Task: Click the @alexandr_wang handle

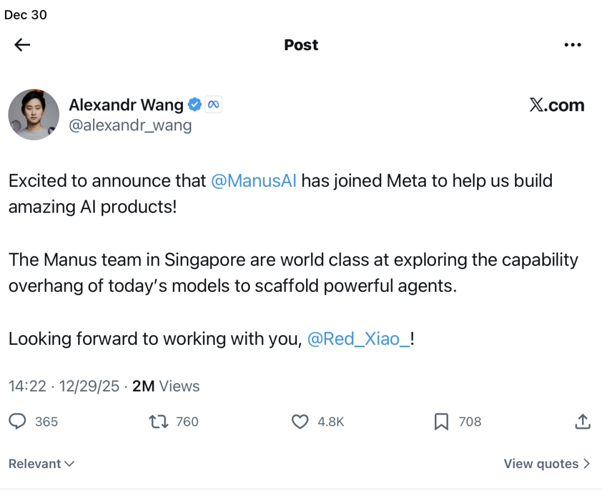Action: [x=130, y=125]
